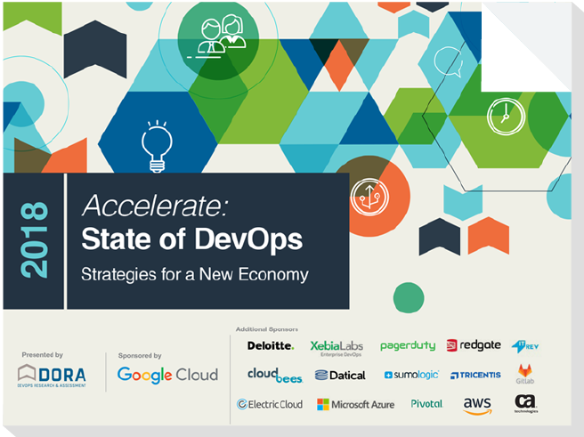The height and width of the screenshot is (437, 584).
Task: Click the 'Additional Sponsors' label
Action: (267, 329)
